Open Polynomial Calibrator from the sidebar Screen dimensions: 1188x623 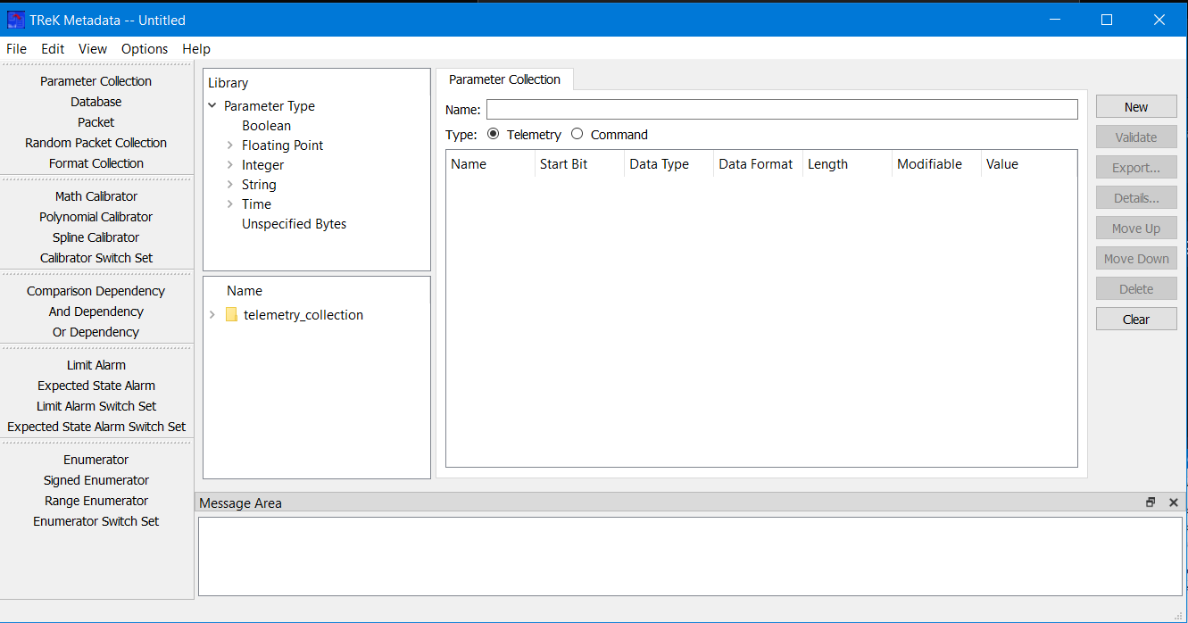tap(96, 217)
